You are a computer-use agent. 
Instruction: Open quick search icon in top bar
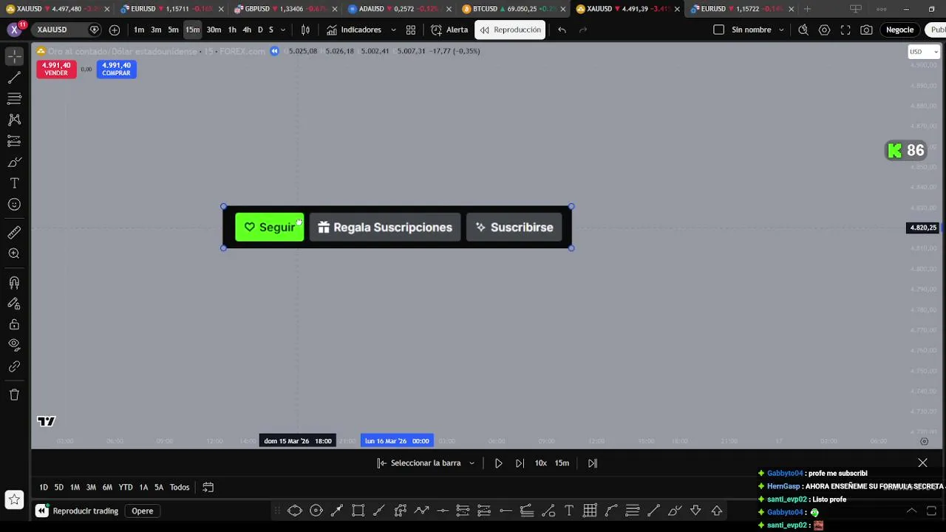803,30
